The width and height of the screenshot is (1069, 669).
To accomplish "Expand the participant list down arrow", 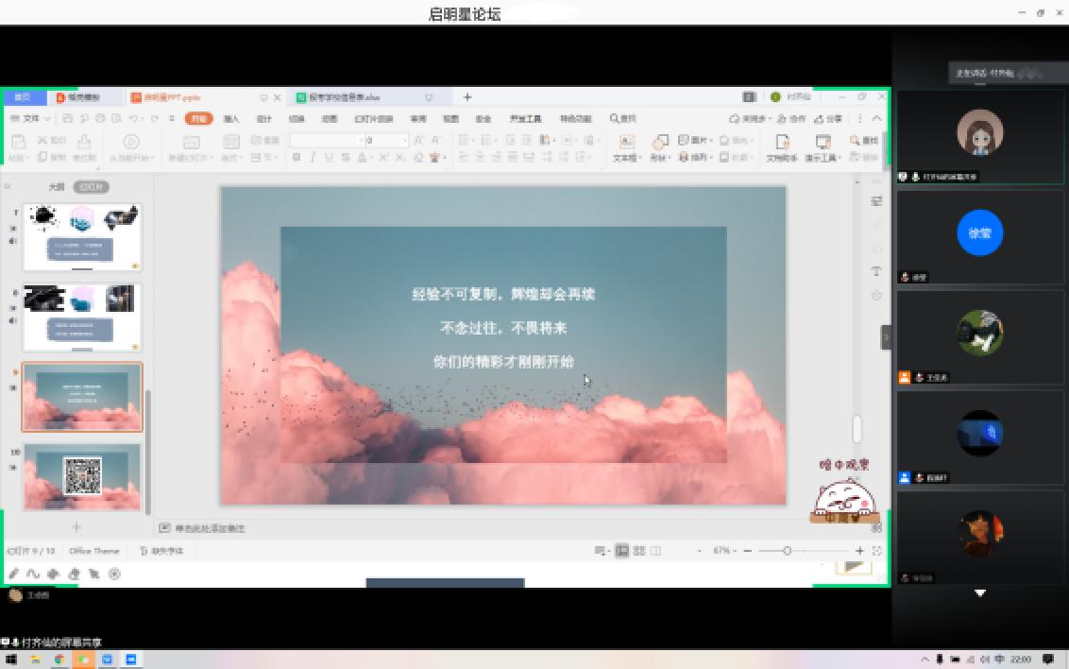I will (980, 593).
